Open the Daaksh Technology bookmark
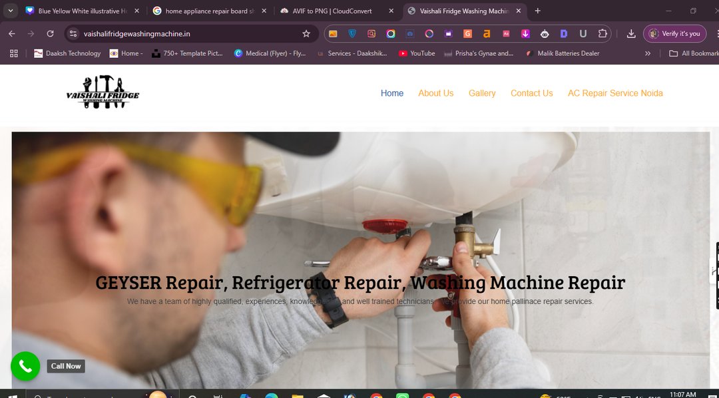 pos(67,53)
